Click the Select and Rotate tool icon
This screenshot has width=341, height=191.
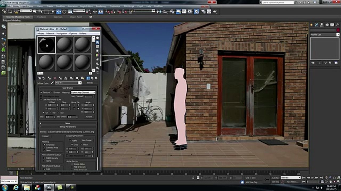point(64,12)
